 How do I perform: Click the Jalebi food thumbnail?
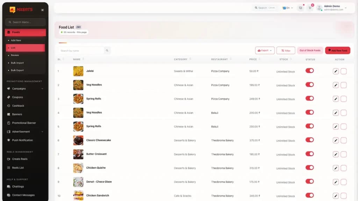pyautogui.click(x=78, y=71)
